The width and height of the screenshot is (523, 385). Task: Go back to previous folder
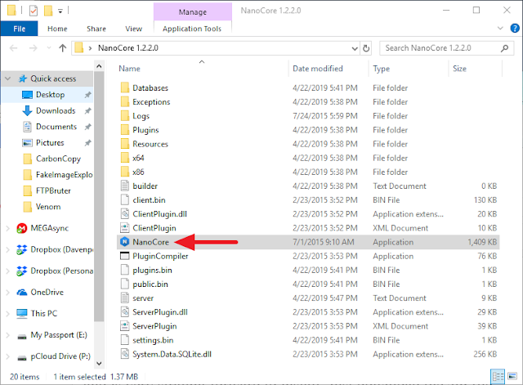coord(14,48)
